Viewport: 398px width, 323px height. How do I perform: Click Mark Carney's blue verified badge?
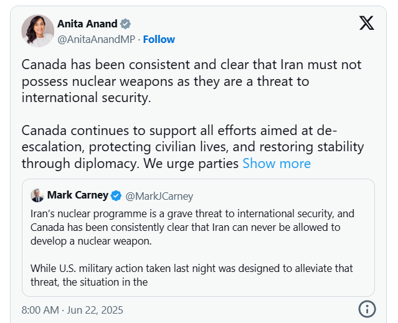(116, 196)
